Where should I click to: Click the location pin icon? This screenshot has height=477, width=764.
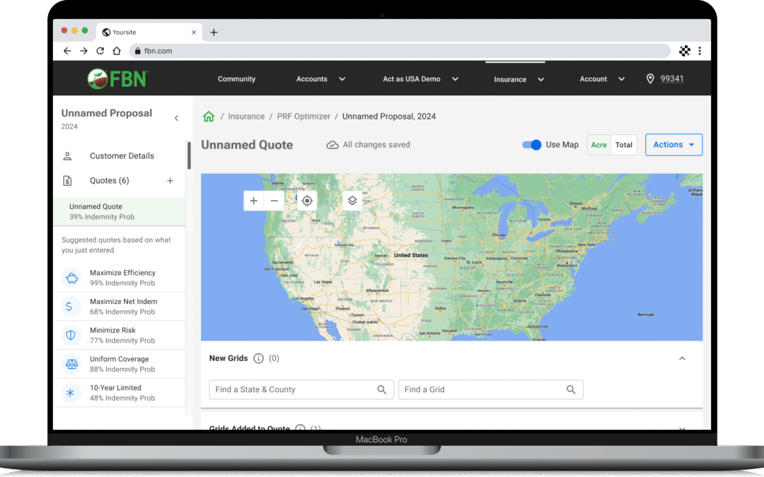tap(650, 79)
